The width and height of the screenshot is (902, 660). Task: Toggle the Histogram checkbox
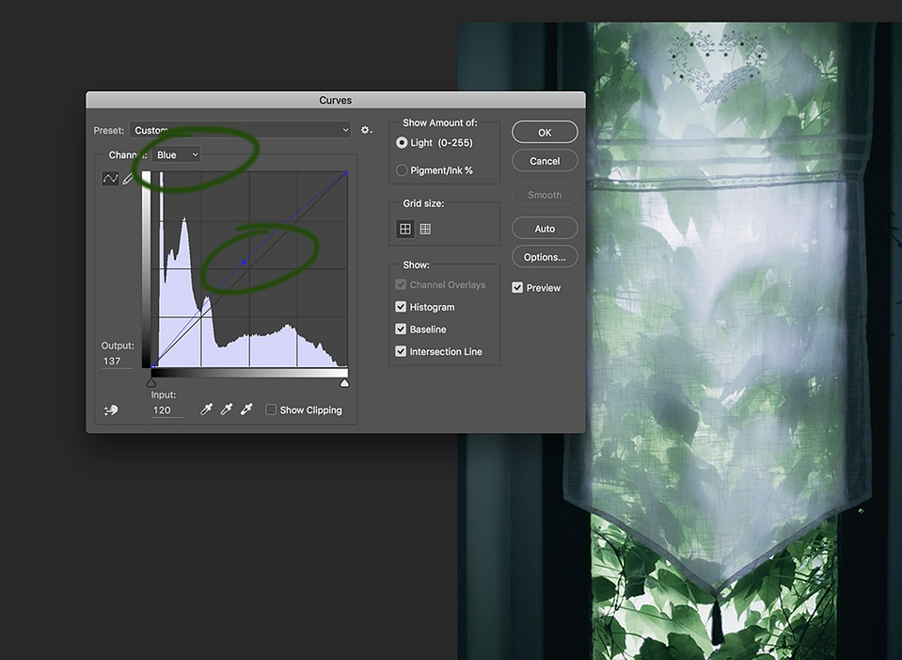click(x=401, y=307)
